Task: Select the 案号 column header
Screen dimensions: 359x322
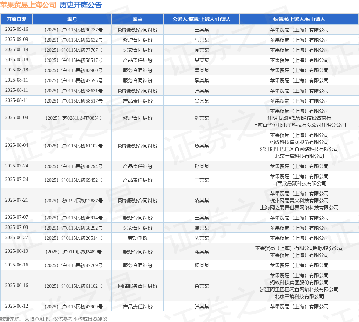Action: click(x=72, y=19)
